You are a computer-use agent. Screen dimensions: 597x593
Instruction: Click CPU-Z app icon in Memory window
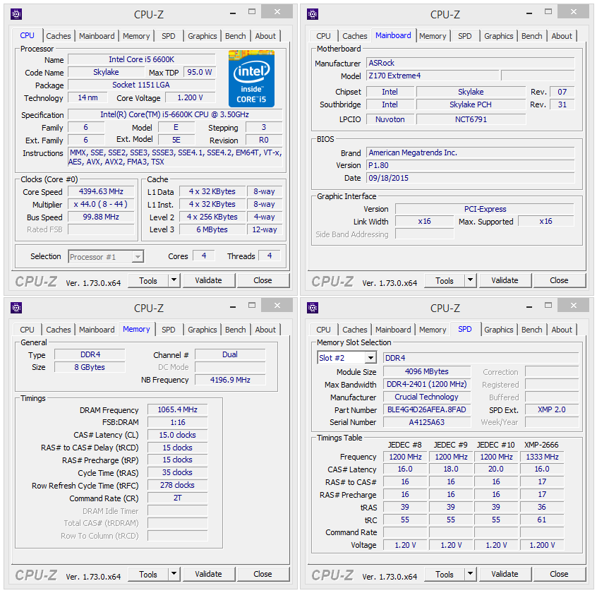(16, 308)
